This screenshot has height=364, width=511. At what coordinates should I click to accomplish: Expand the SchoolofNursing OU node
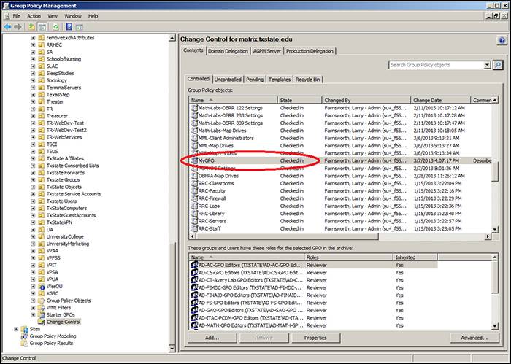point(33,59)
